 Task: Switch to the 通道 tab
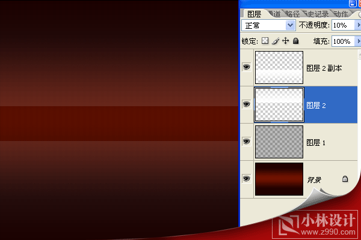point(274,14)
